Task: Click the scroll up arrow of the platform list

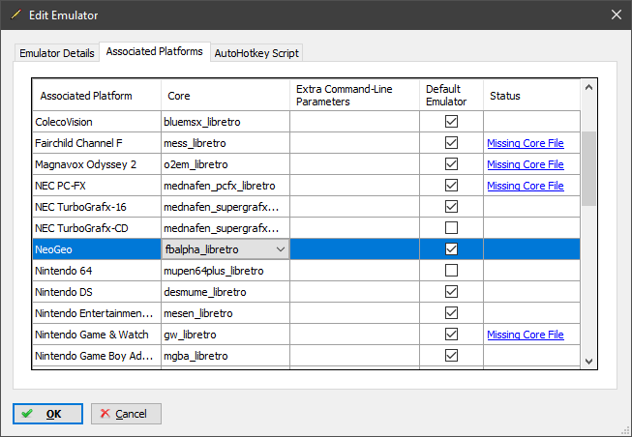Action: pos(588,87)
